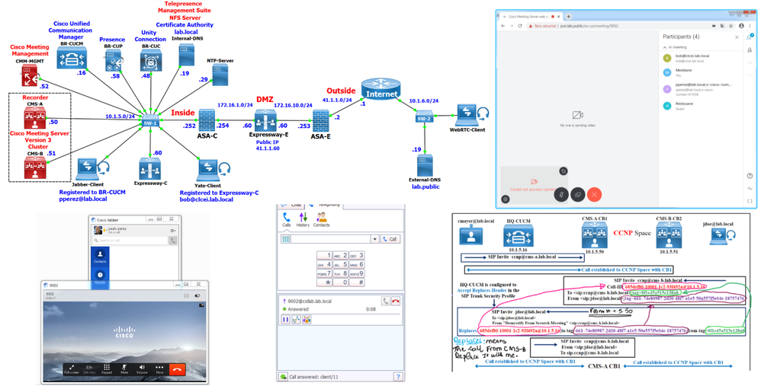This screenshot has width=761, height=386.
Task: Toggle the Yate keypad grid icon
Action: click(285, 239)
